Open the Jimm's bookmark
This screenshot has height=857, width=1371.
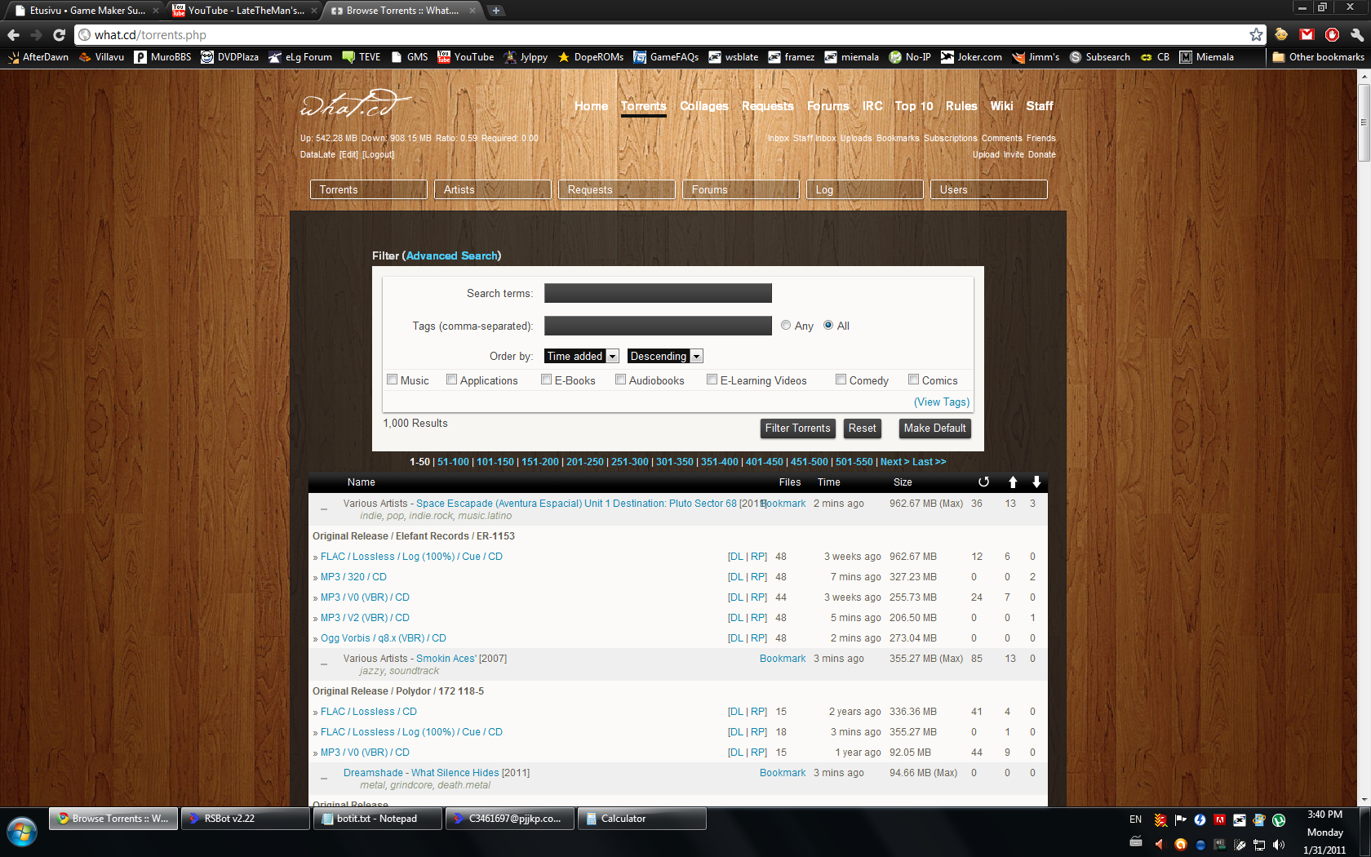(x=1036, y=57)
